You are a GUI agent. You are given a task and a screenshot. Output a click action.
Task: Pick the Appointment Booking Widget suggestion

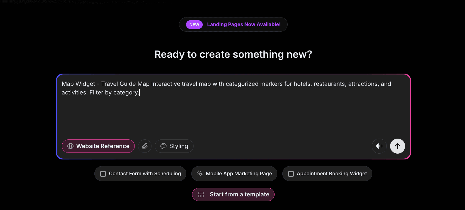[327, 173]
